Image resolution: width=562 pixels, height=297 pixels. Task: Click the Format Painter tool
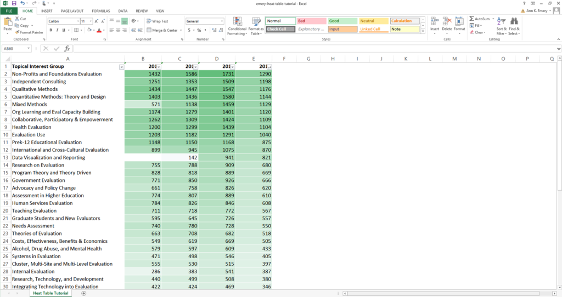click(30, 32)
